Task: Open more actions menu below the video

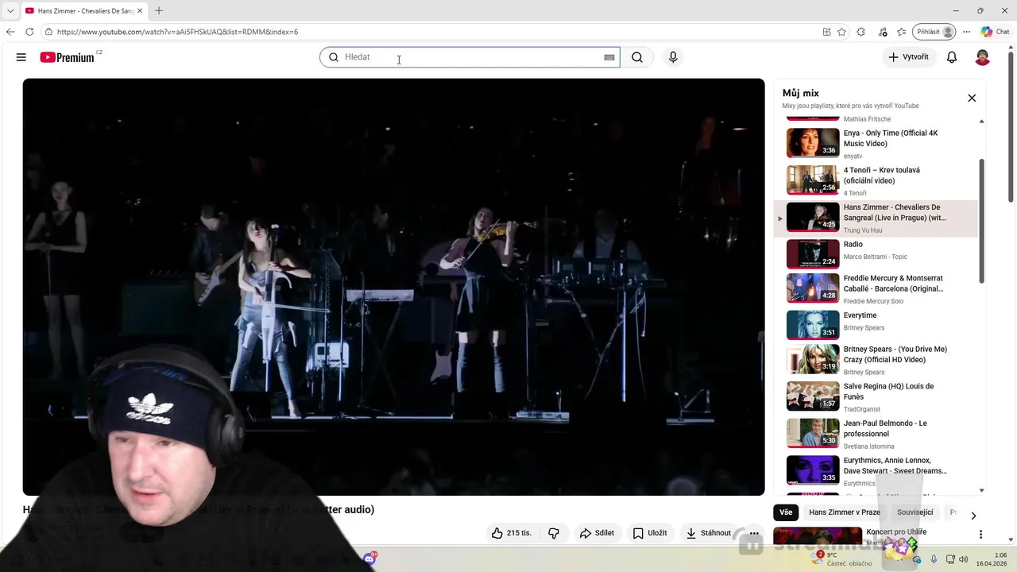Action: [754, 533]
